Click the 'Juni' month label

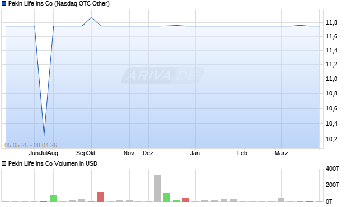point(35,153)
